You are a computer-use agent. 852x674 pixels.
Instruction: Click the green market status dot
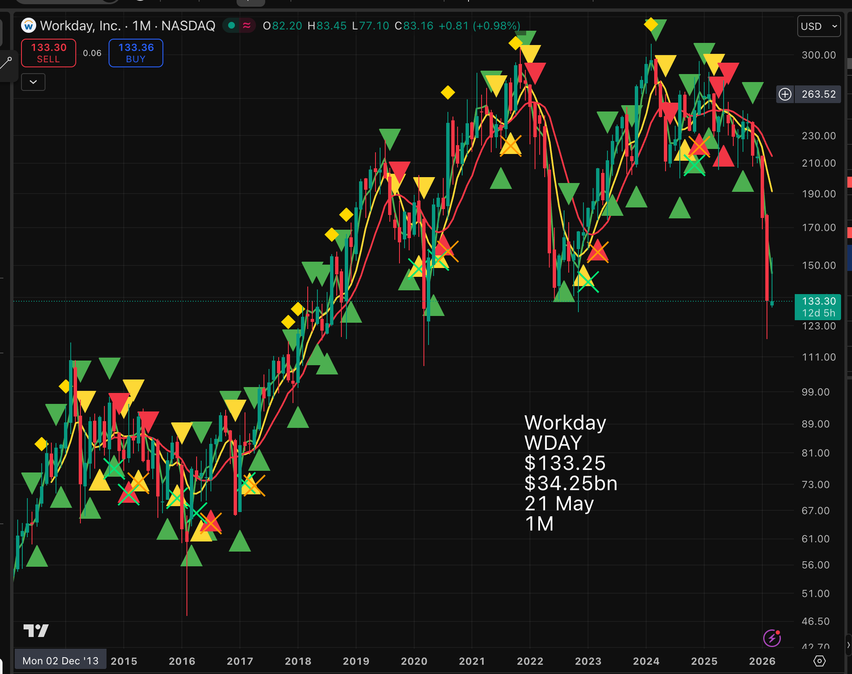(x=231, y=26)
